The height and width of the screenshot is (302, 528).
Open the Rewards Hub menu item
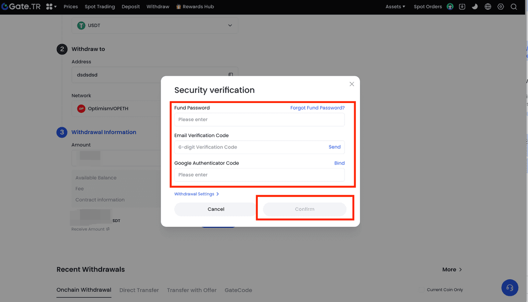[195, 7]
